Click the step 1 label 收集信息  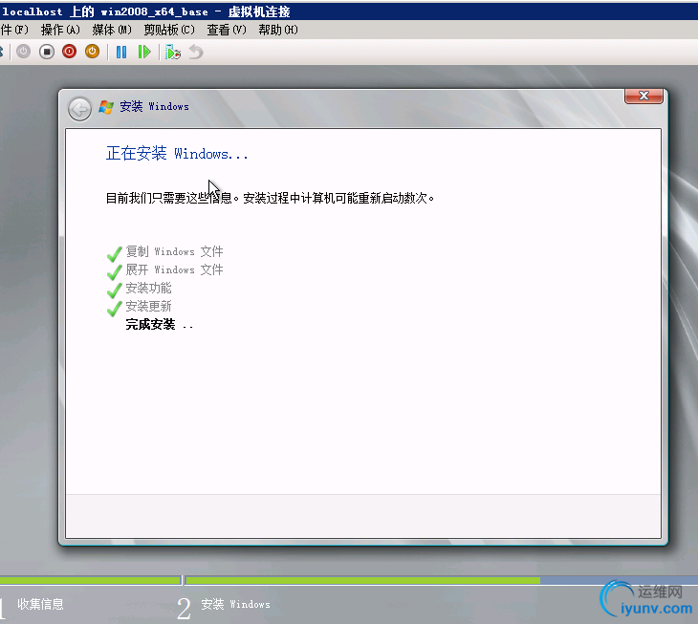click(x=40, y=604)
